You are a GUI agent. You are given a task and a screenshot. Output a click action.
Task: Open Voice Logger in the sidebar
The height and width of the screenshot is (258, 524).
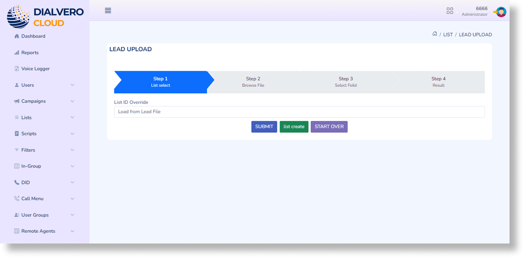35,69
